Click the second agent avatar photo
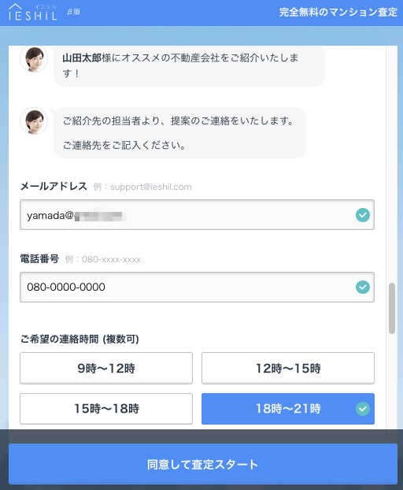The height and width of the screenshot is (490, 403). pyautogui.click(x=34, y=121)
